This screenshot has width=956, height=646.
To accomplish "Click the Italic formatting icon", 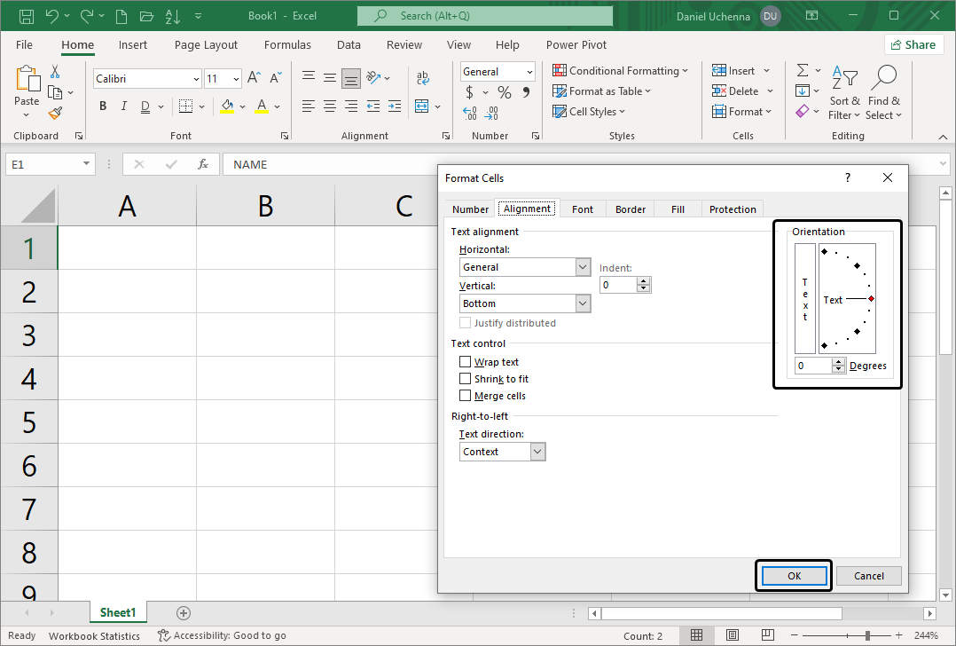I will pyautogui.click(x=122, y=106).
